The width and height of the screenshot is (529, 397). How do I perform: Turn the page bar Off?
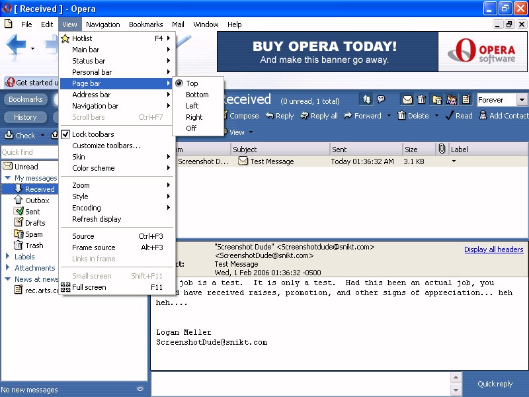tap(191, 128)
